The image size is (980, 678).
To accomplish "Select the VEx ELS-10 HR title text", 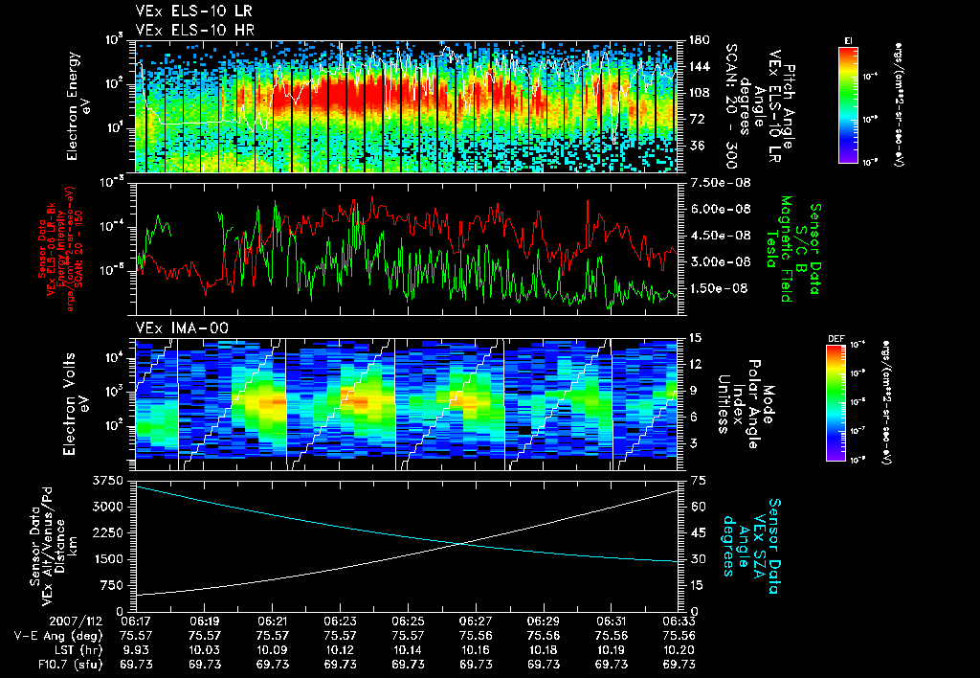I will point(195,30).
